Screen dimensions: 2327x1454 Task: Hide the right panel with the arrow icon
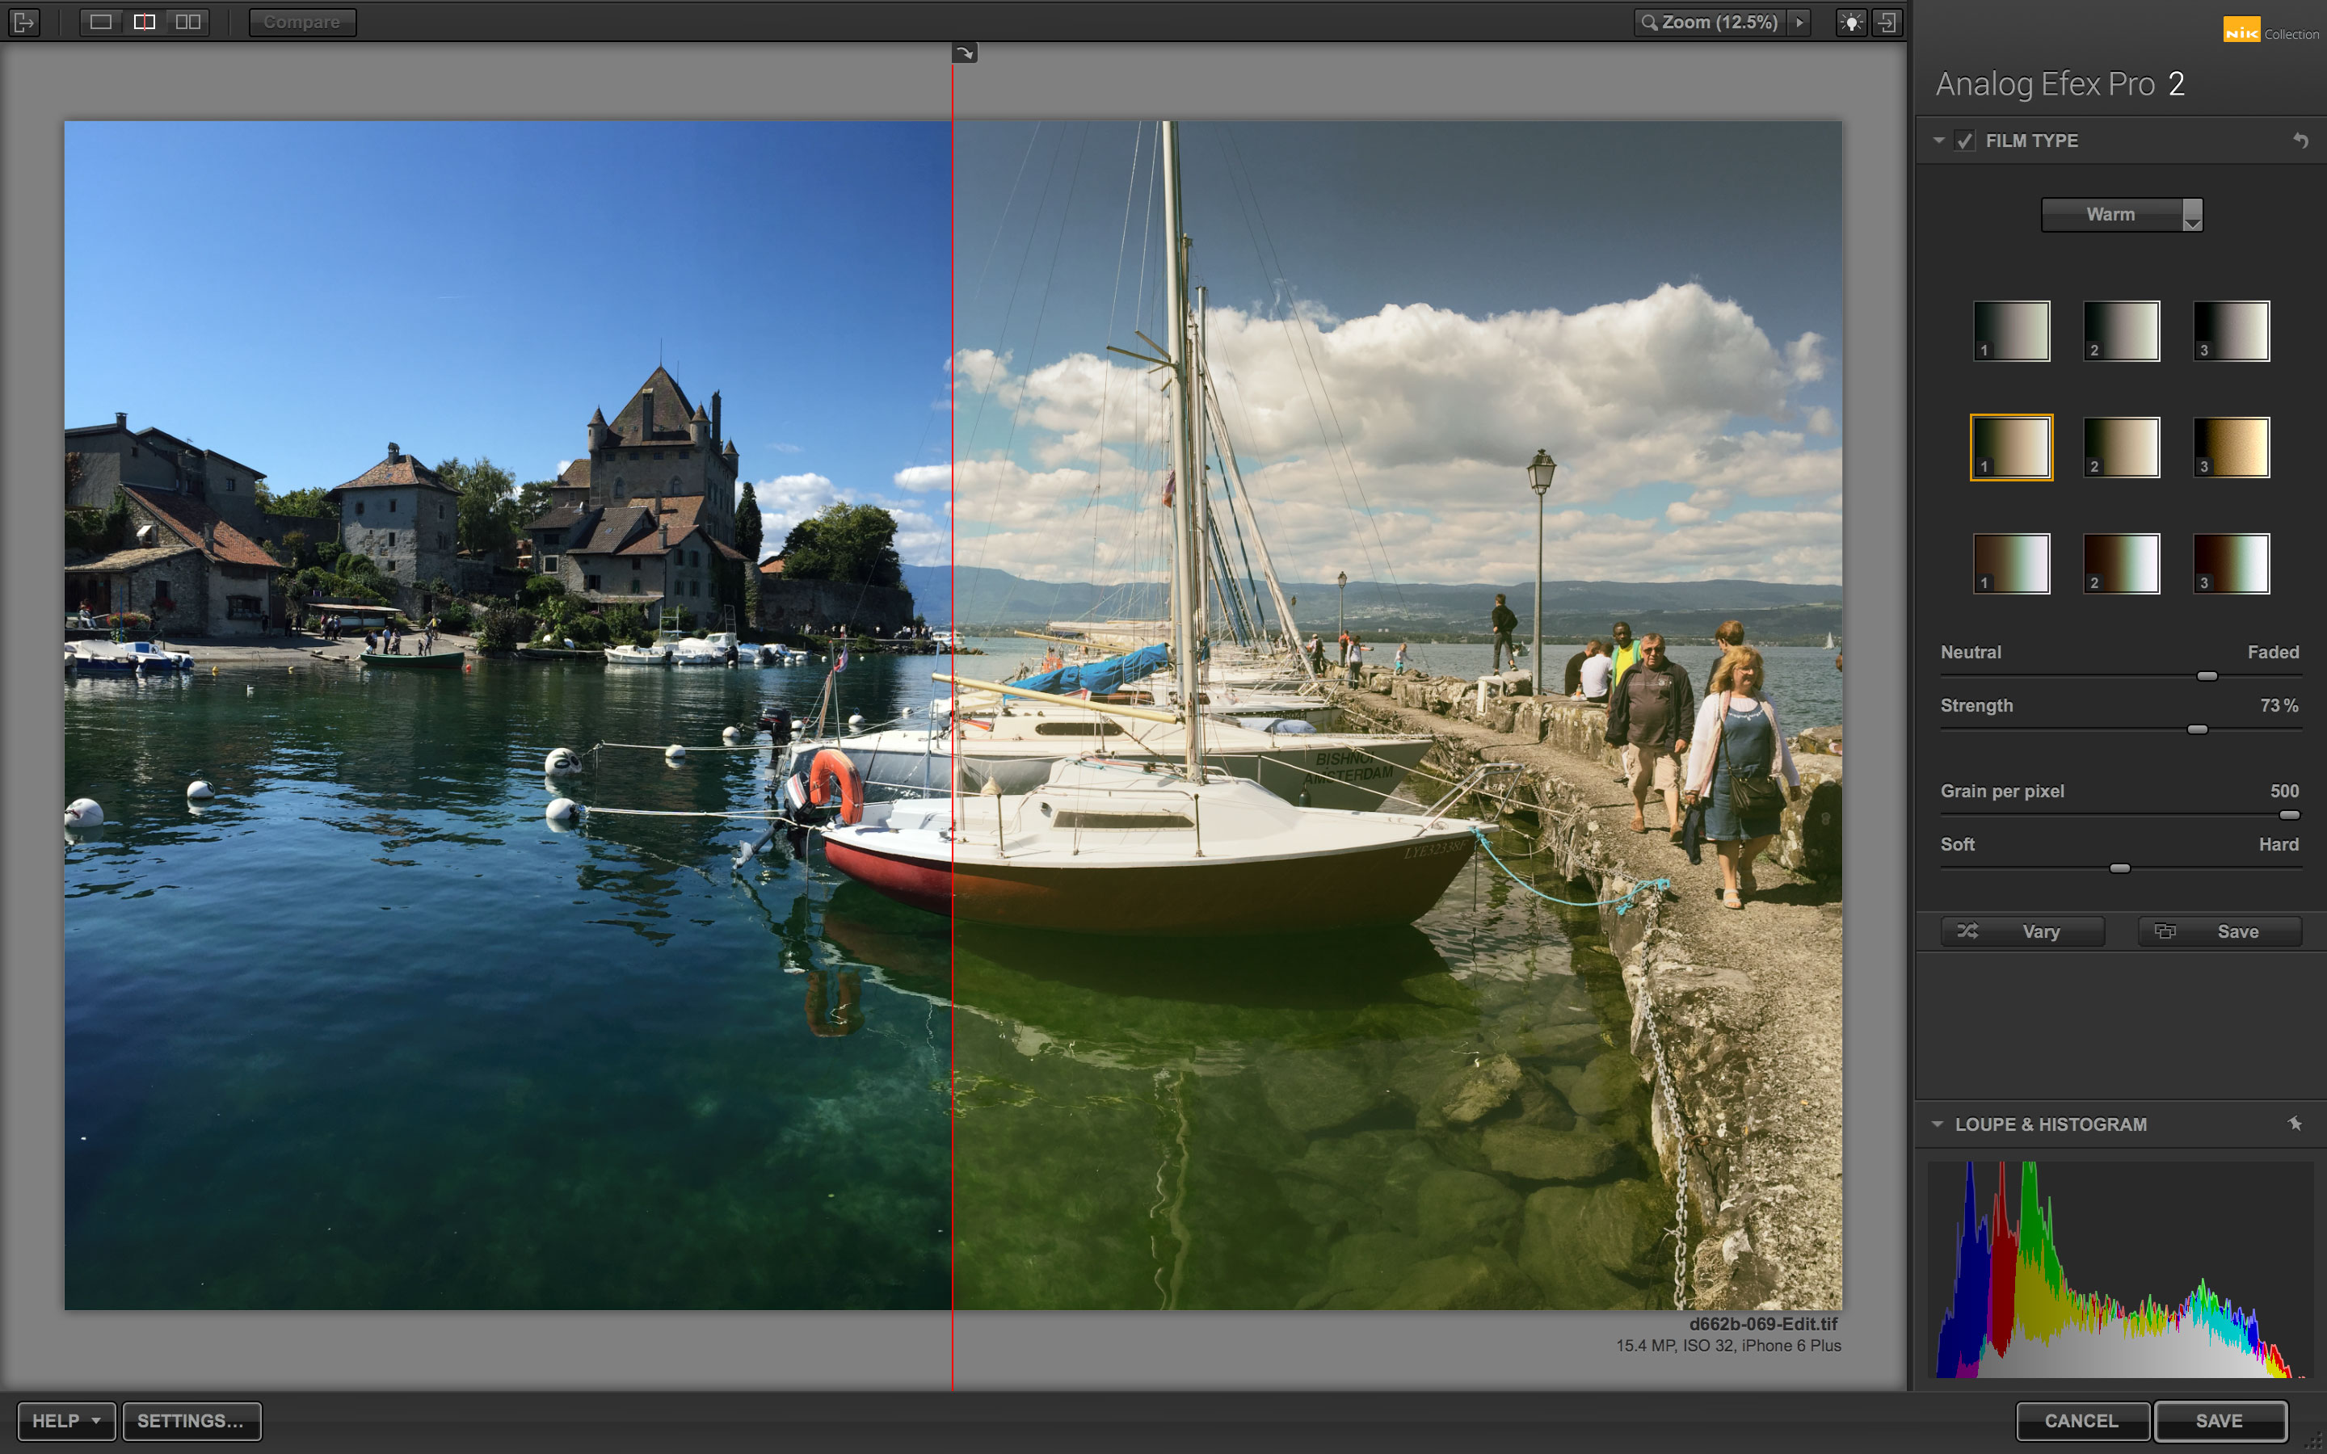(1887, 22)
